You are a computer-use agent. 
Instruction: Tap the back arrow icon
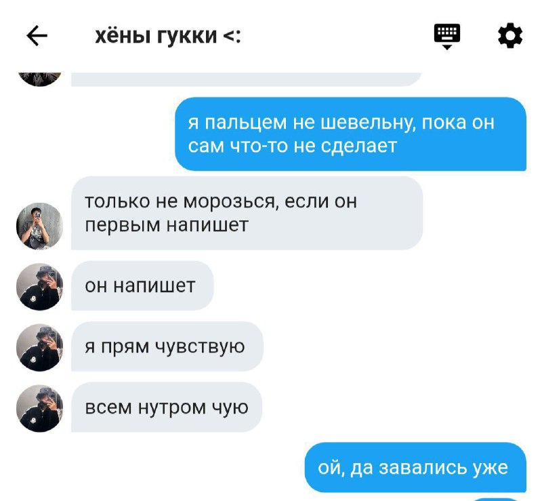tap(37, 36)
